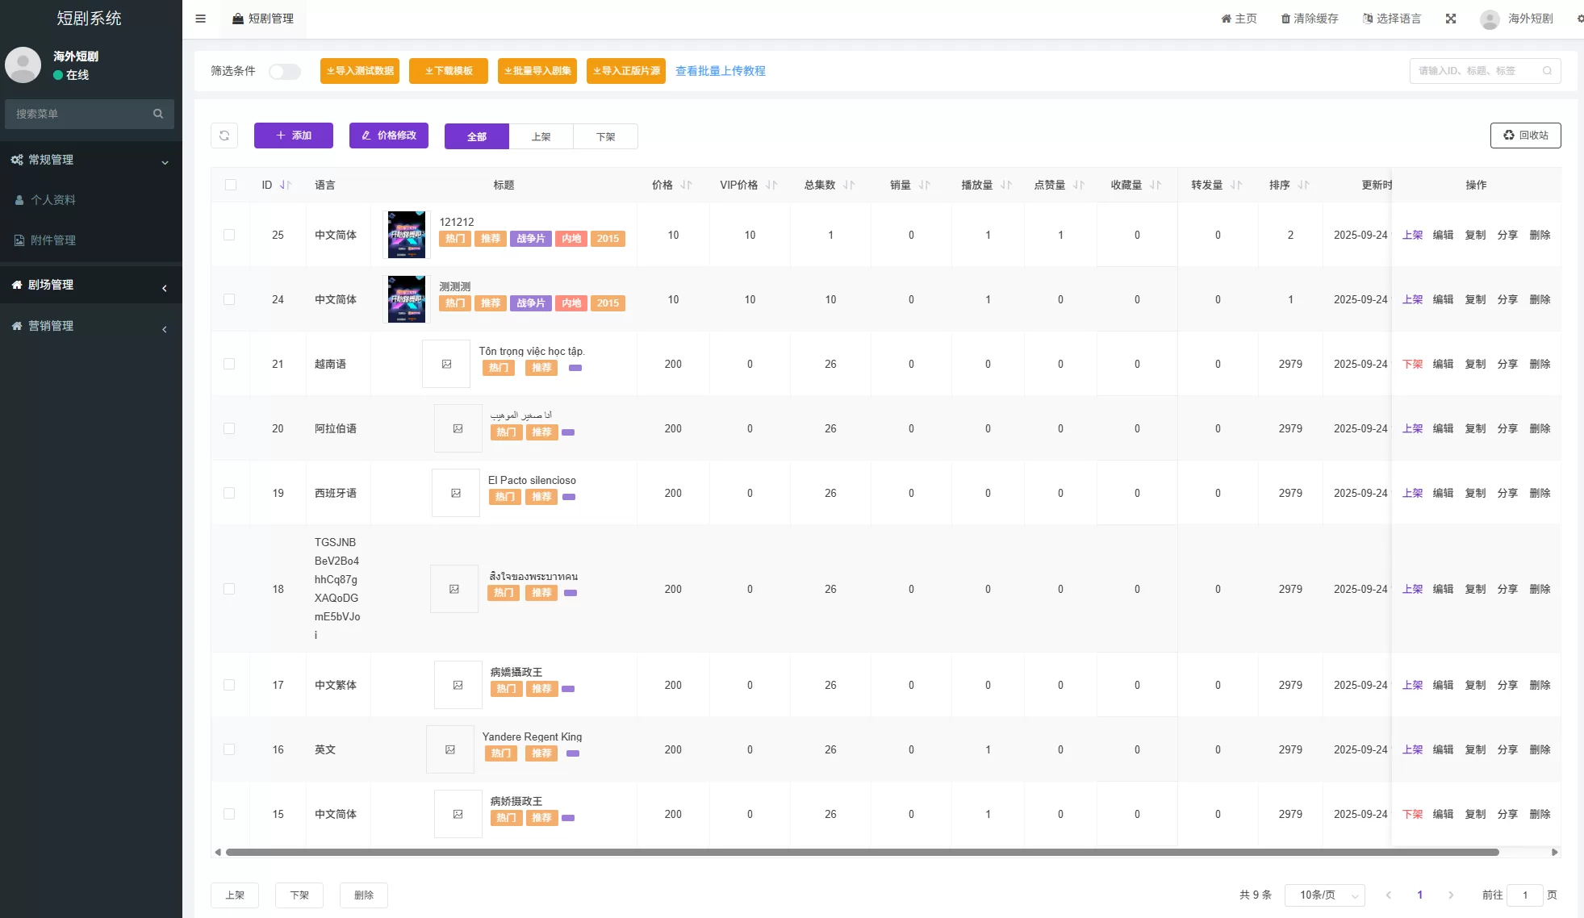Image resolution: width=1584 pixels, height=918 pixels.
Task: Switch to the 下架 filter tab
Action: (x=605, y=136)
